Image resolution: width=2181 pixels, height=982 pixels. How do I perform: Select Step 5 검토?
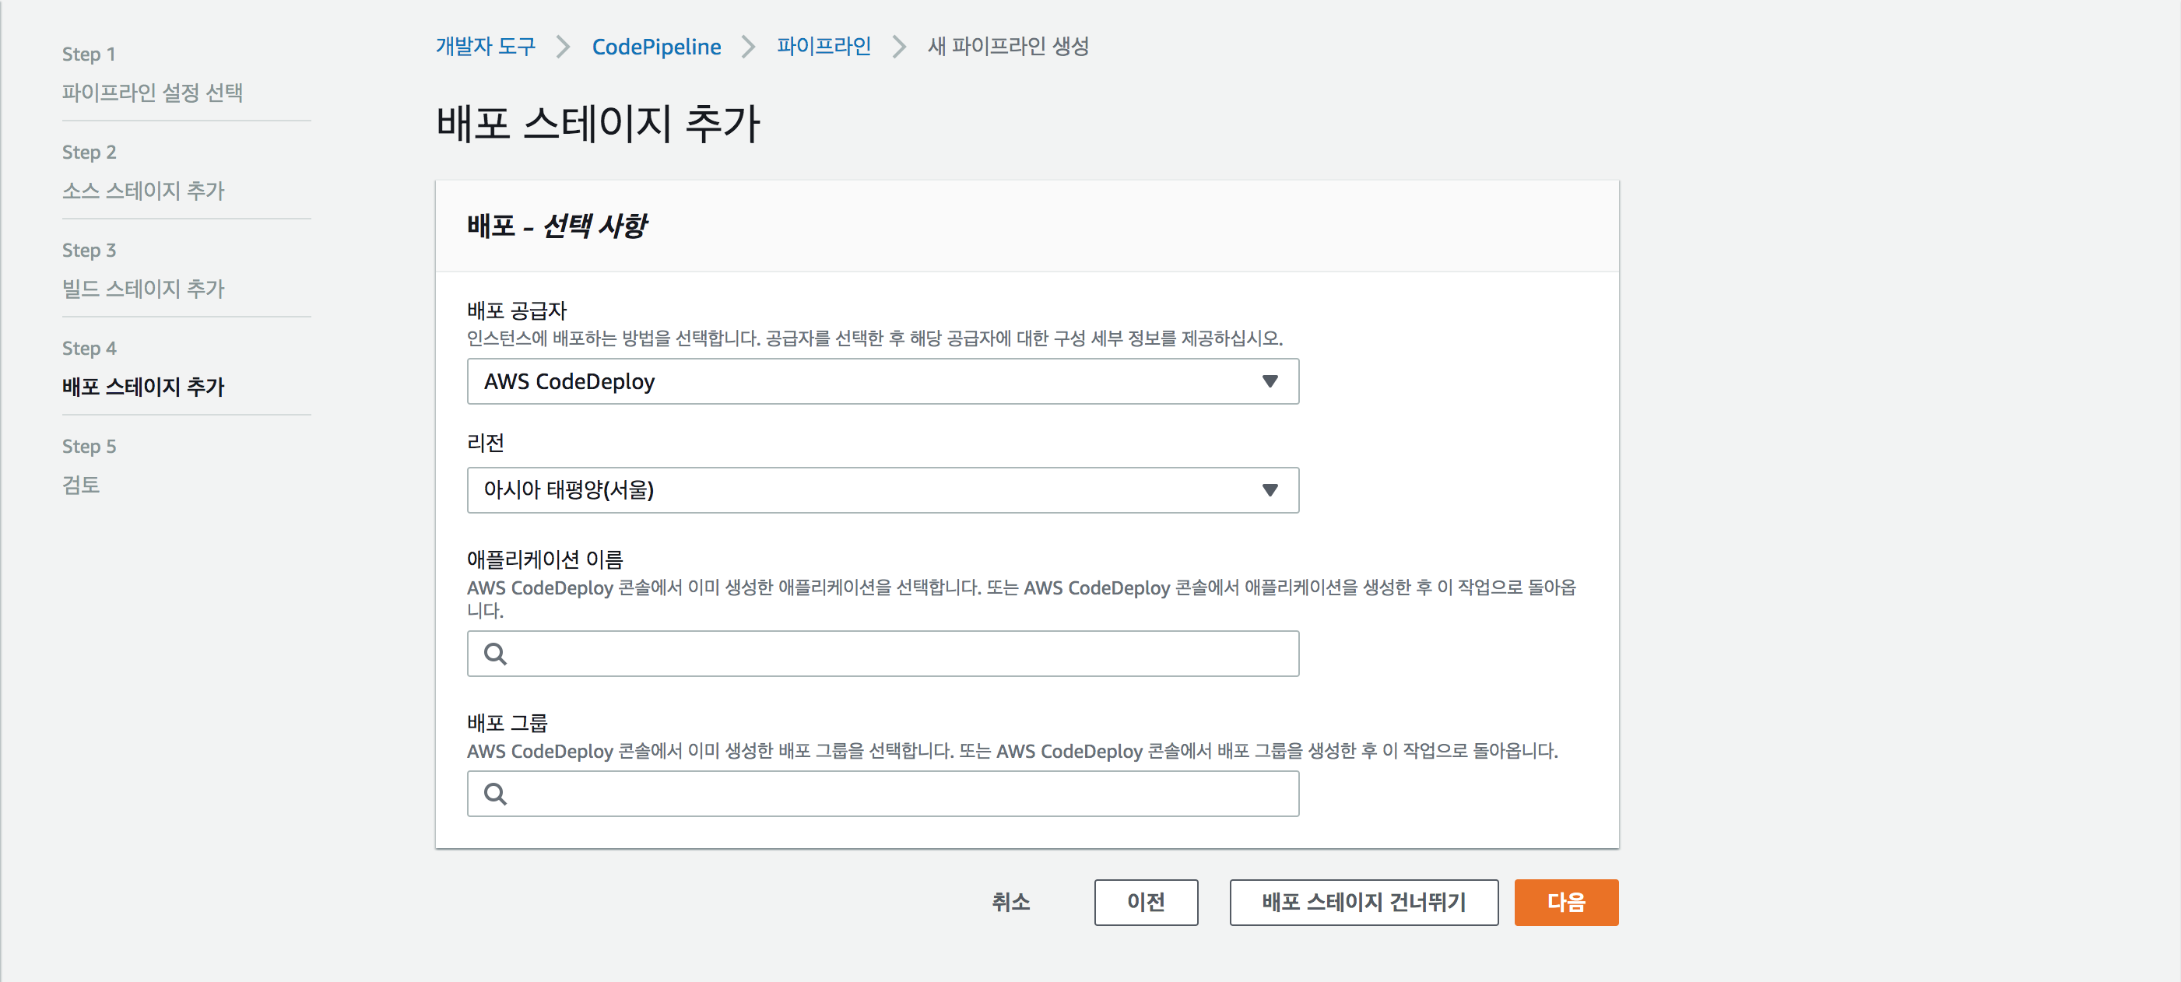pos(89,466)
